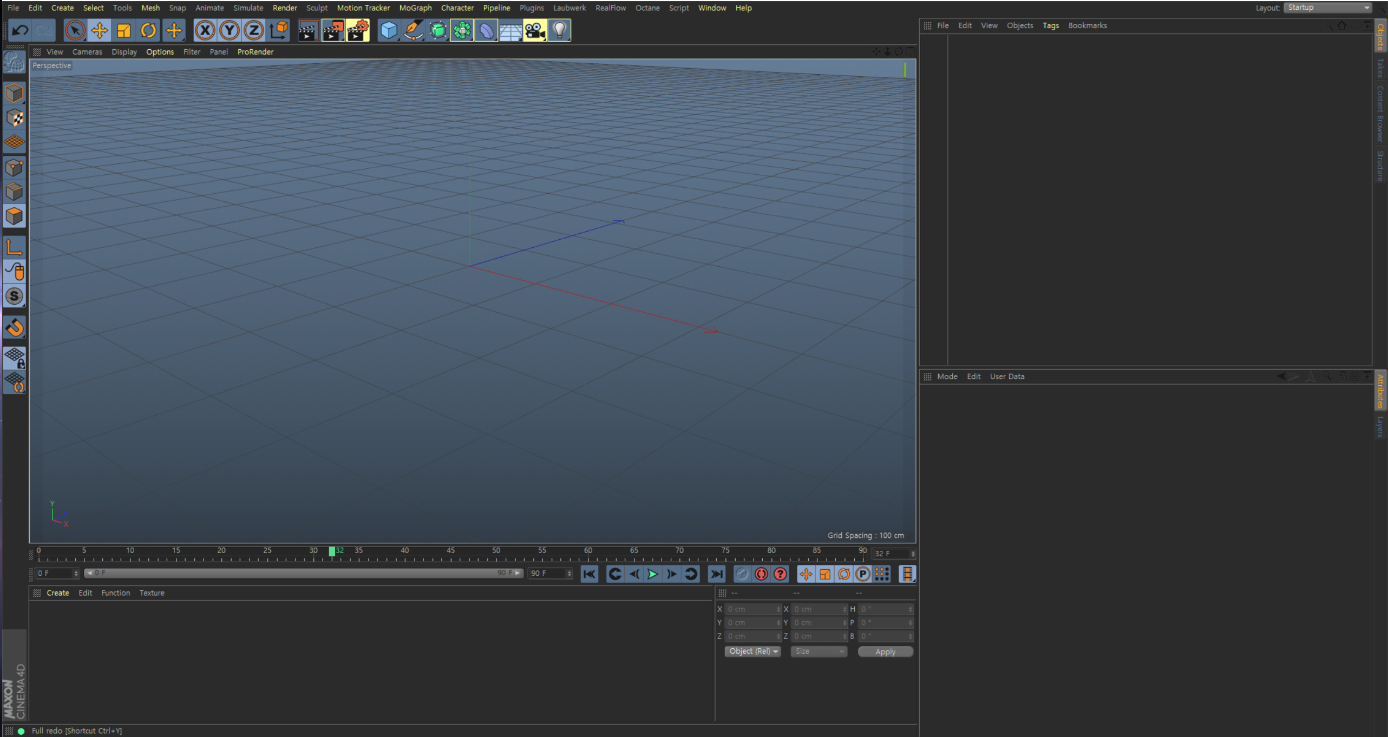Viewport: 1388px width, 737px height.
Task: Toggle Position keyframe recording in timeline
Action: pos(806,574)
